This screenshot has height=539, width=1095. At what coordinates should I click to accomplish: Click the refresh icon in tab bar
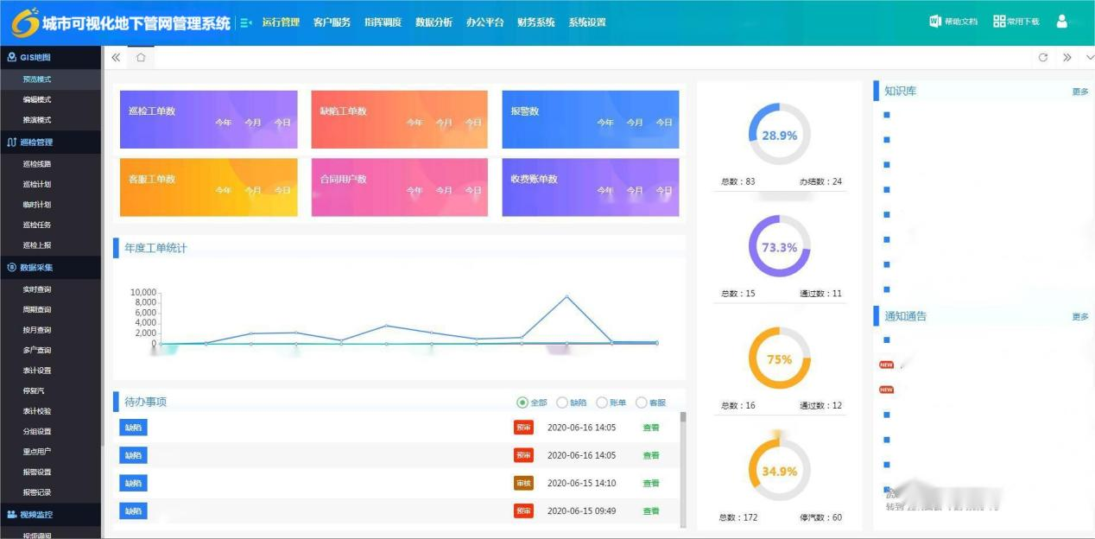coord(1042,58)
